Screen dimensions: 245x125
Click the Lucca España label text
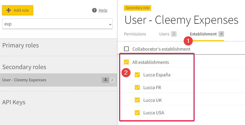(157, 75)
